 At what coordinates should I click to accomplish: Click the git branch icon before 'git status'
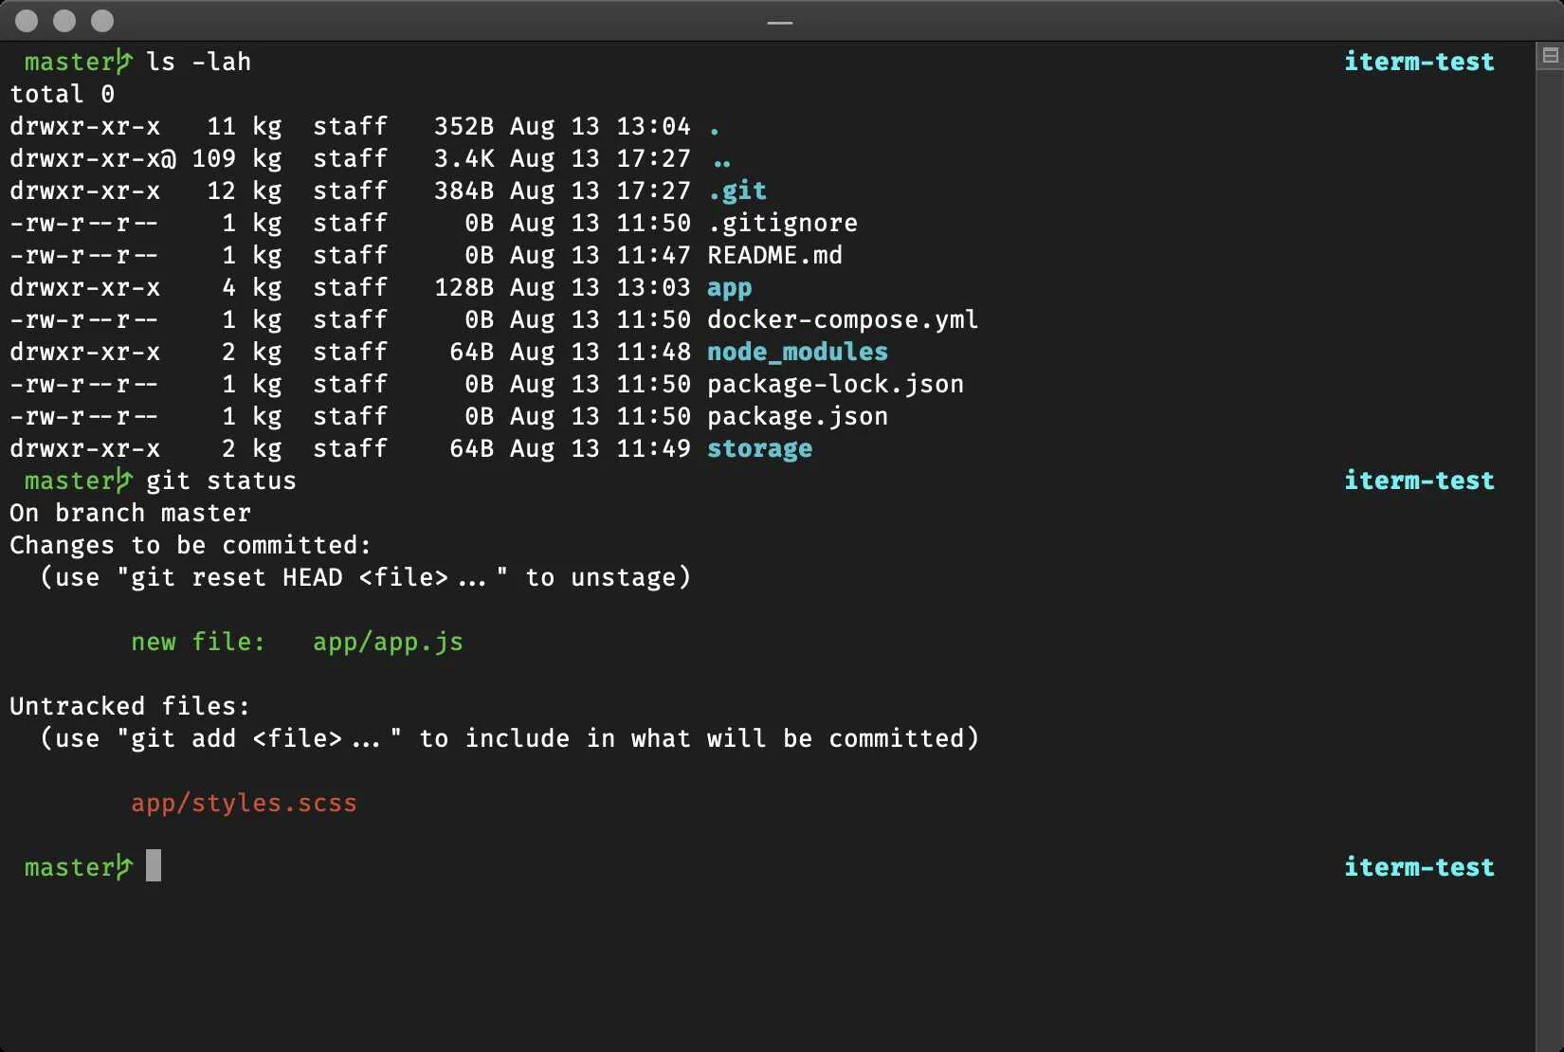coord(123,481)
